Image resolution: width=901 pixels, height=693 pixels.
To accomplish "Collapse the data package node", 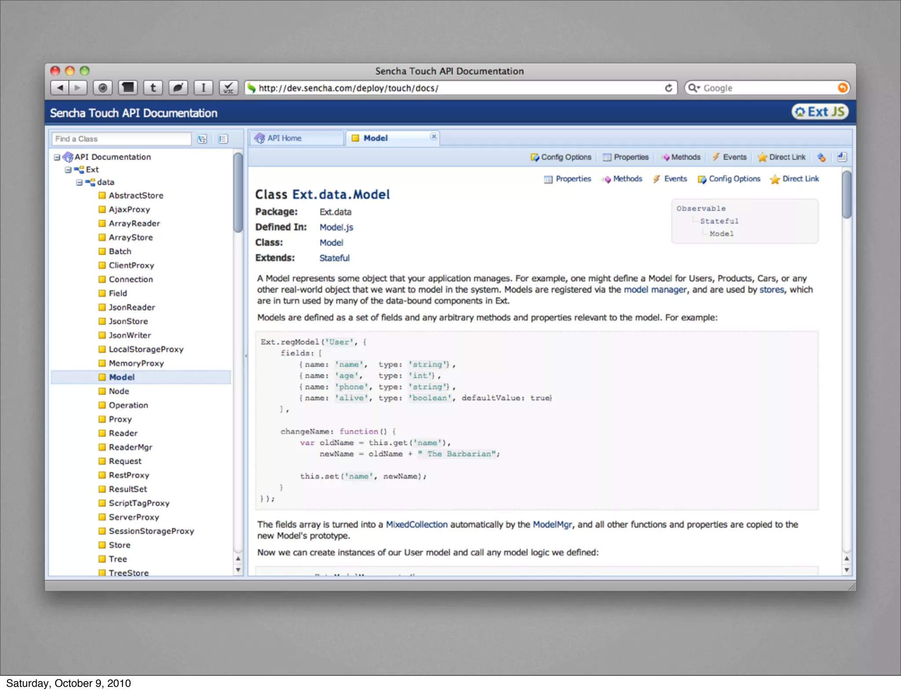I will 79,182.
